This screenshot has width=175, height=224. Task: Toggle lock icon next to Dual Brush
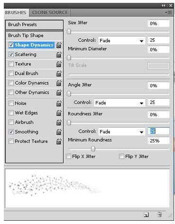pyautogui.click(x=59, y=74)
